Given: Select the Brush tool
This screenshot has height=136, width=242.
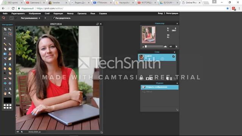Looking at the screenshot, I should [x=10, y=44].
